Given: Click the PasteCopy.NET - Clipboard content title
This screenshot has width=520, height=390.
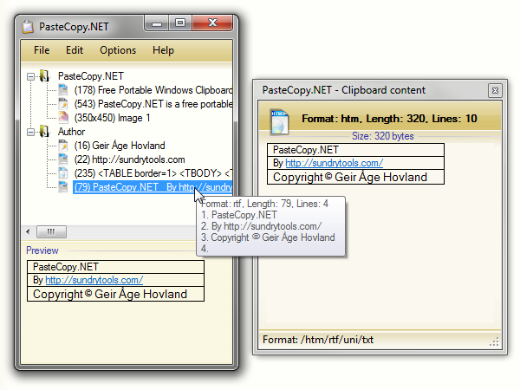Looking at the screenshot, I should [343, 90].
